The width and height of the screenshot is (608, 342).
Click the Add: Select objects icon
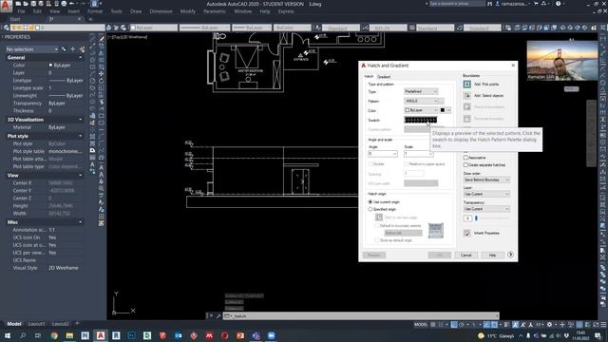click(x=467, y=95)
